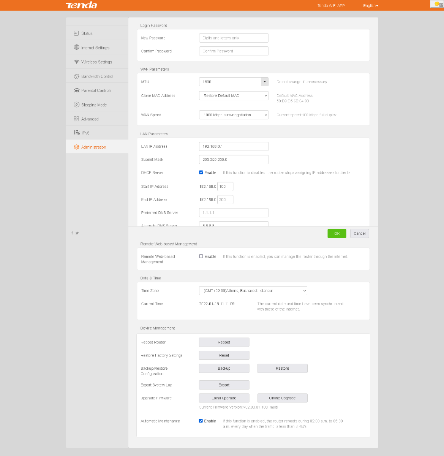Click the Status sidebar icon

[x=76, y=33]
